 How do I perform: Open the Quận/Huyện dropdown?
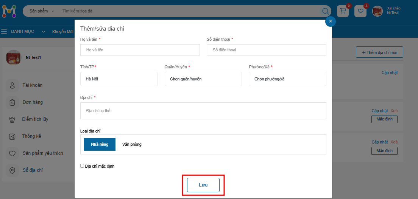(x=203, y=79)
